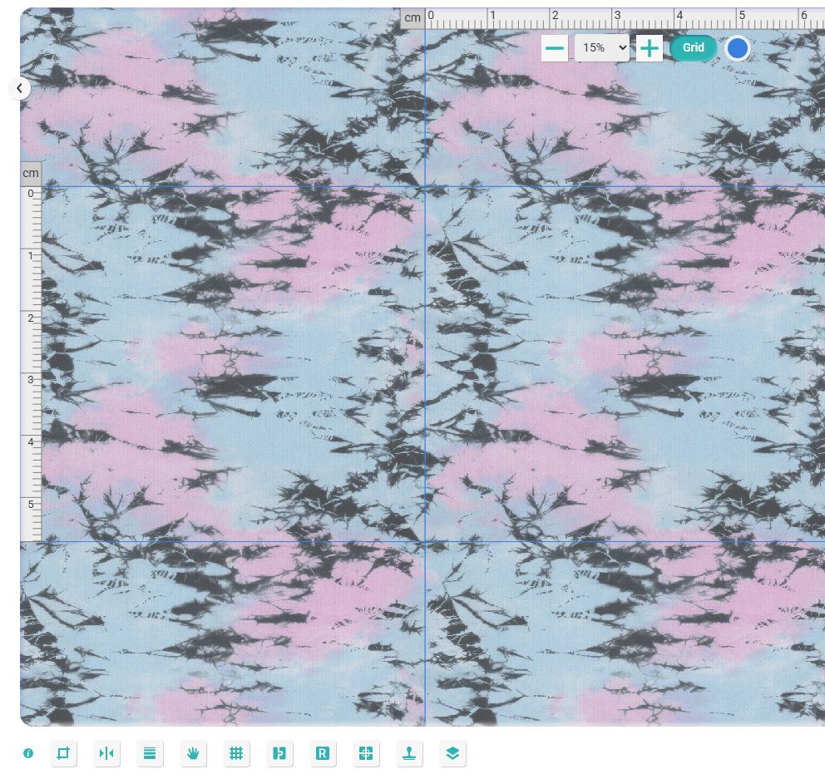Select the stamp tool icon
Screen dimensions: 825x774
pyautogui.click(x=409, y=753)
